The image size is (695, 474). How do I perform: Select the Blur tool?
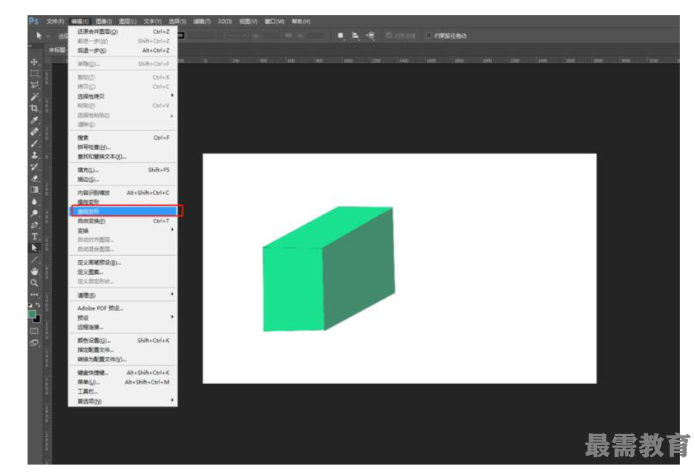pos(34,201)
